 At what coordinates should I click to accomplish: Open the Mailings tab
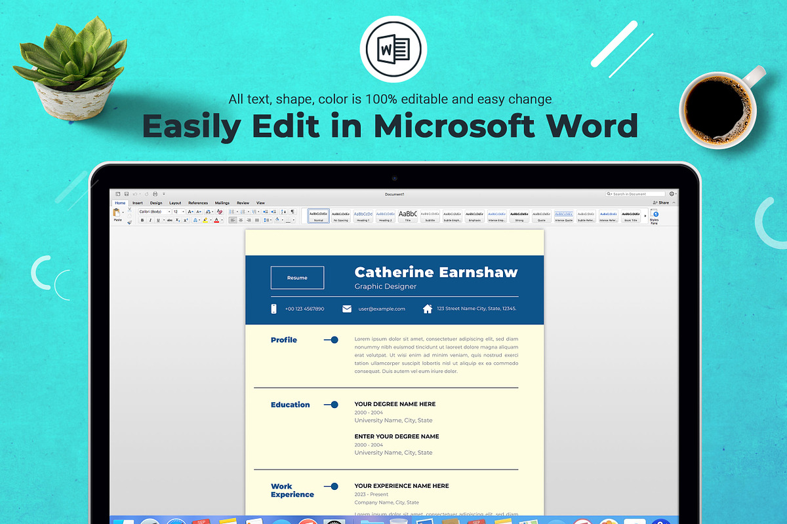(222, 203)
